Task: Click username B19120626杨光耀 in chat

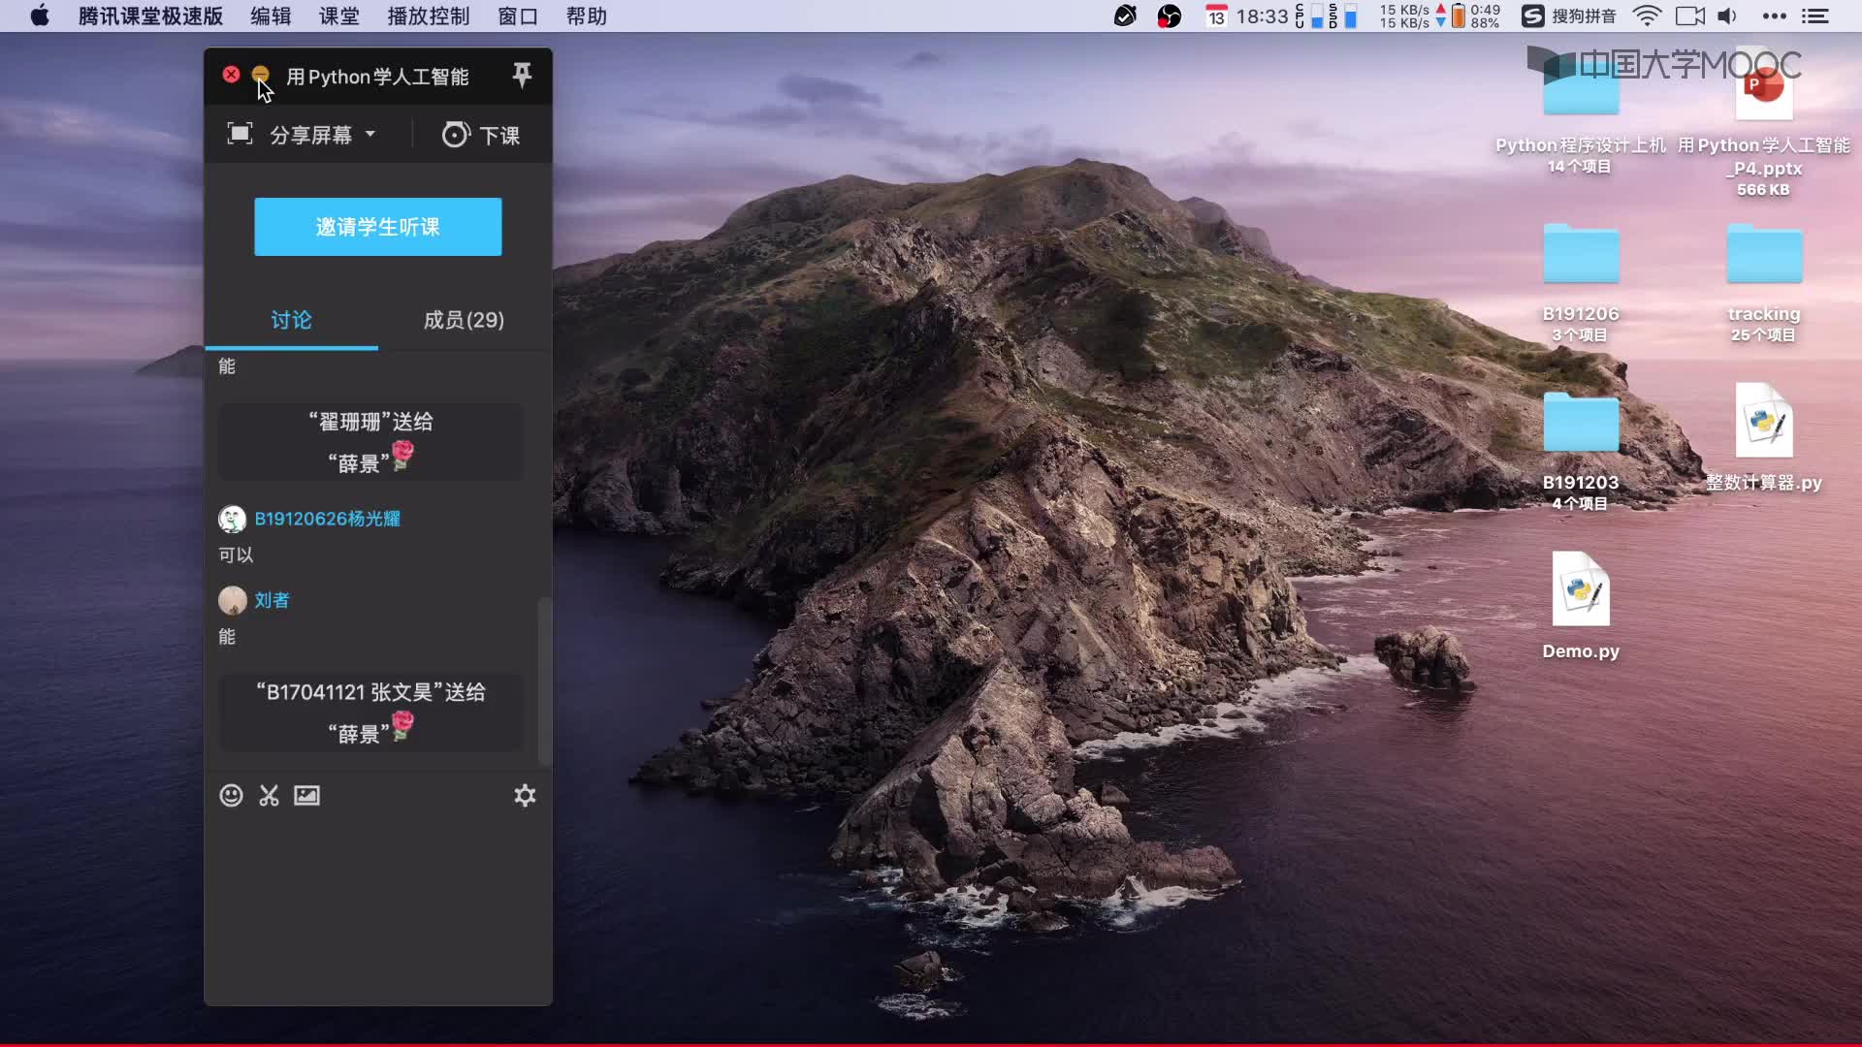Action: point(327,519)
